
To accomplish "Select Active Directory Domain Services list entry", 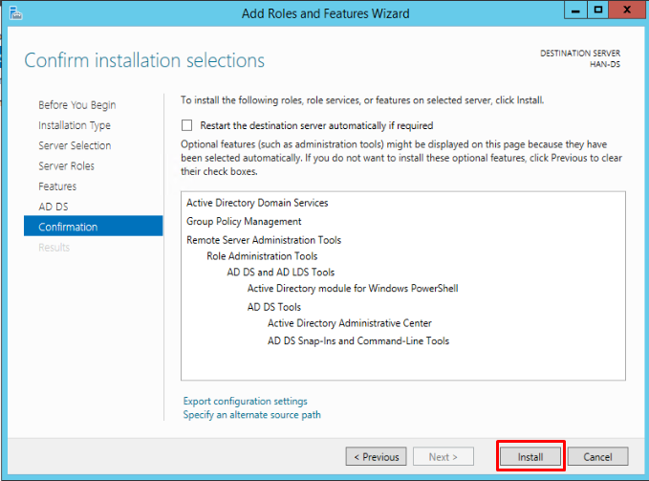I will (x=257, y=203).
